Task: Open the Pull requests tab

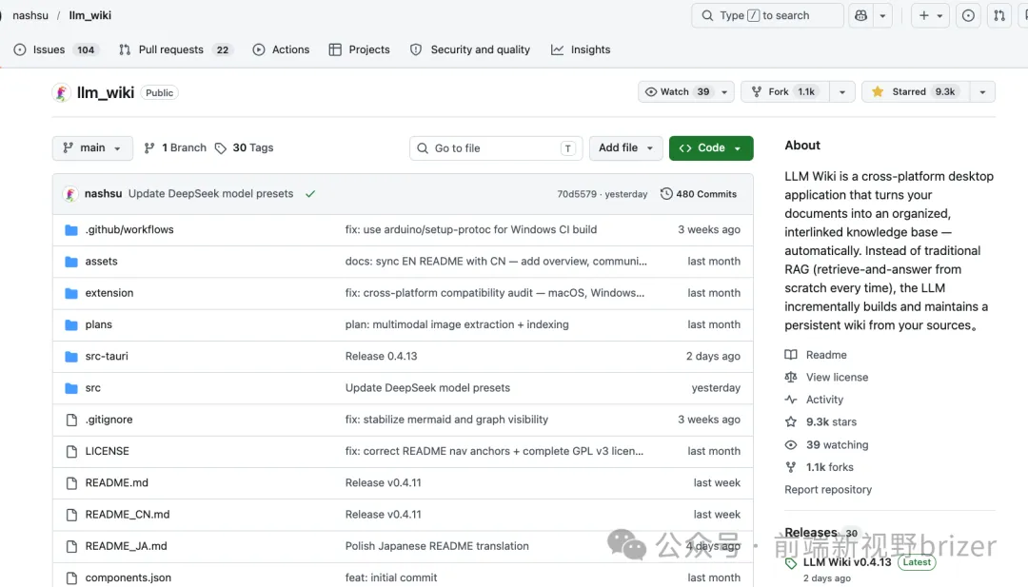Action: pyautogui.click(x=175, y=49)
